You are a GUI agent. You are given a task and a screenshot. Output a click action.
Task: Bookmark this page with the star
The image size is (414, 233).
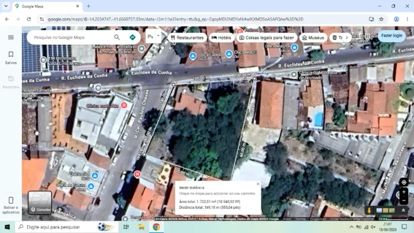tap(381, 19)
